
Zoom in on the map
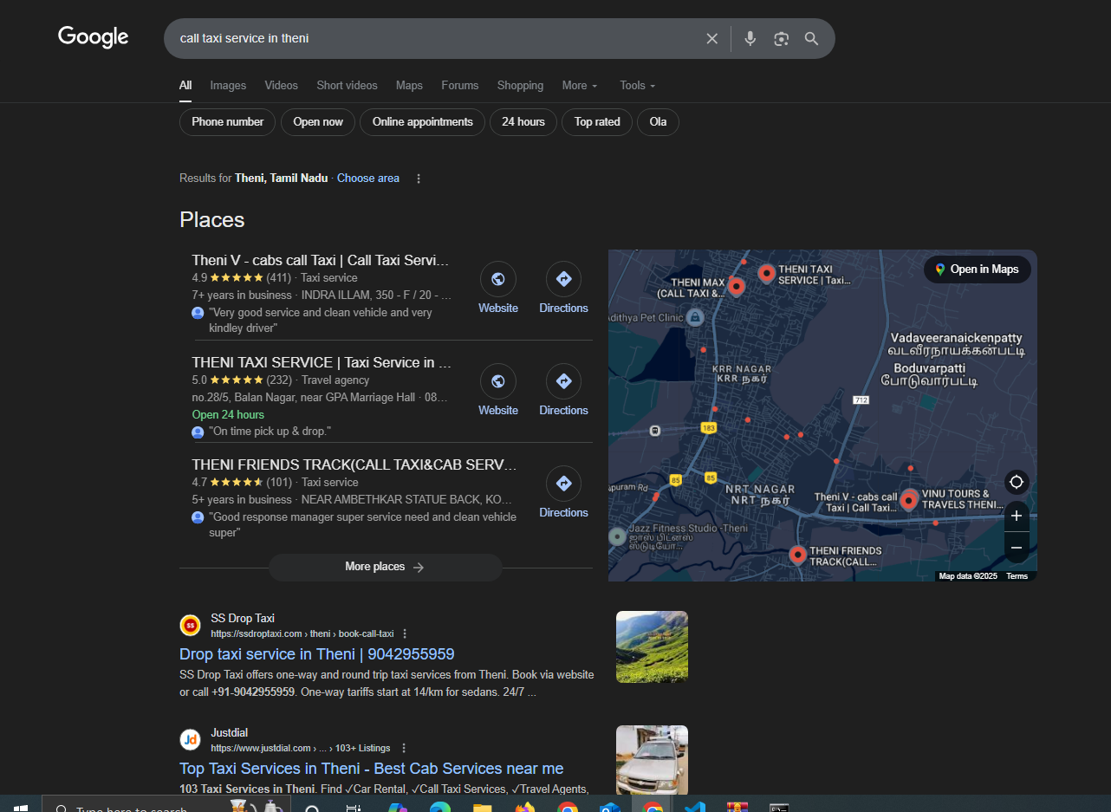[1017, 516]
